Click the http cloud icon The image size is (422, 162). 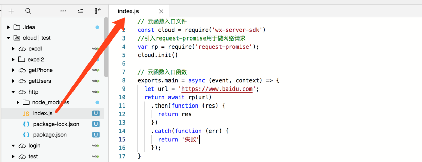tap(22, 92)
